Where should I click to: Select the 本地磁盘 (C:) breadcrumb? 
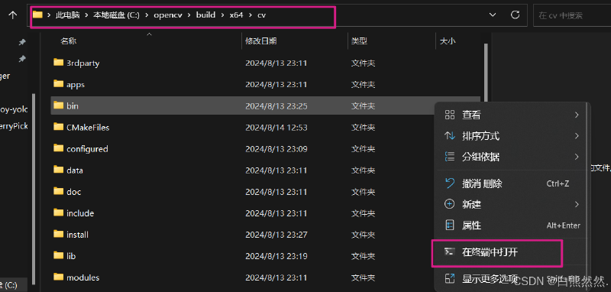[116, 15]
